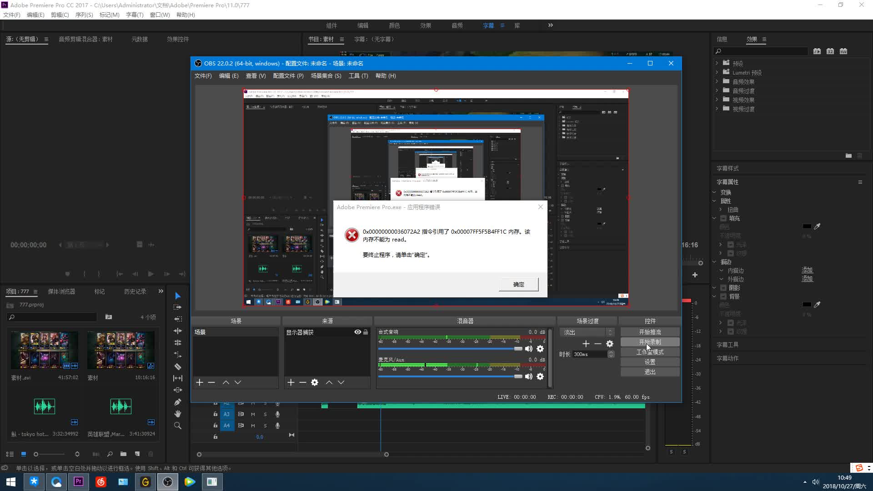The height and width of the screenshot is (491, 873).
Task: Collapse the 变换 section in caption properties
Action: pyautogui.click(x=714, y=192)
